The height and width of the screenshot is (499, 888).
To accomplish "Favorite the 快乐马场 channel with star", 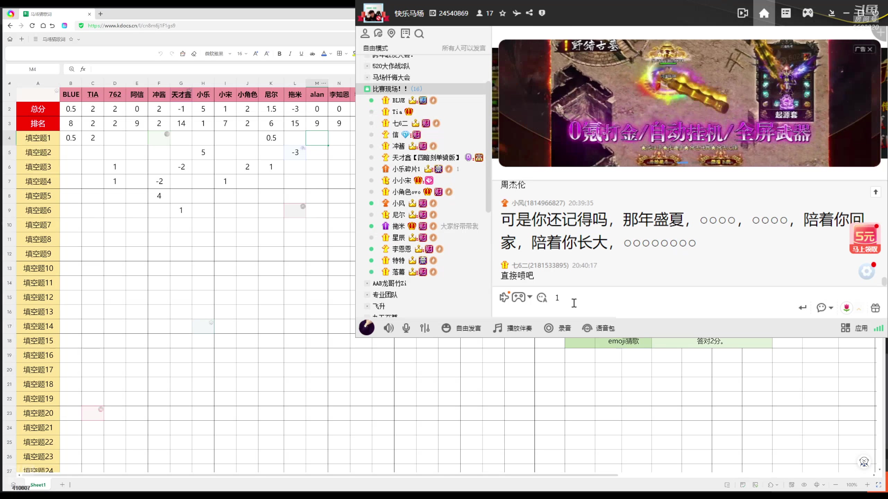I will point(503,13).
